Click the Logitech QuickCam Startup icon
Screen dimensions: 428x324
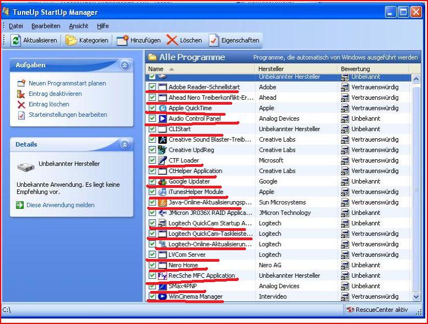(162, 223)
